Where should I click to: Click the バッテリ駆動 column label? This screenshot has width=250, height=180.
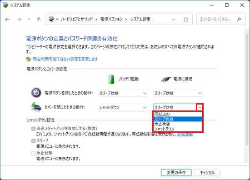click(x=129, y=79)
